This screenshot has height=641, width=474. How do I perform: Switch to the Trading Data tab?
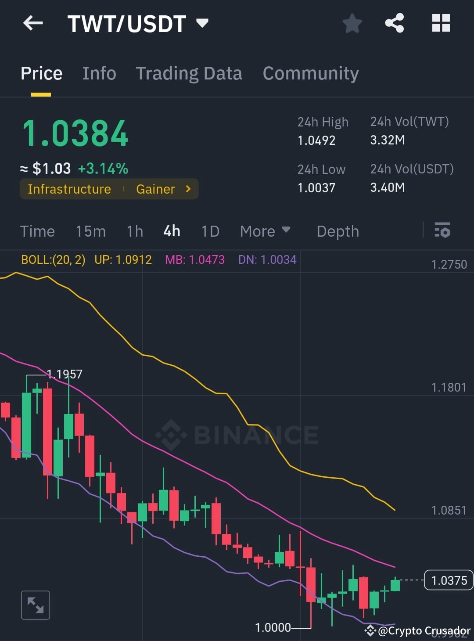click(x=189, y=73)
